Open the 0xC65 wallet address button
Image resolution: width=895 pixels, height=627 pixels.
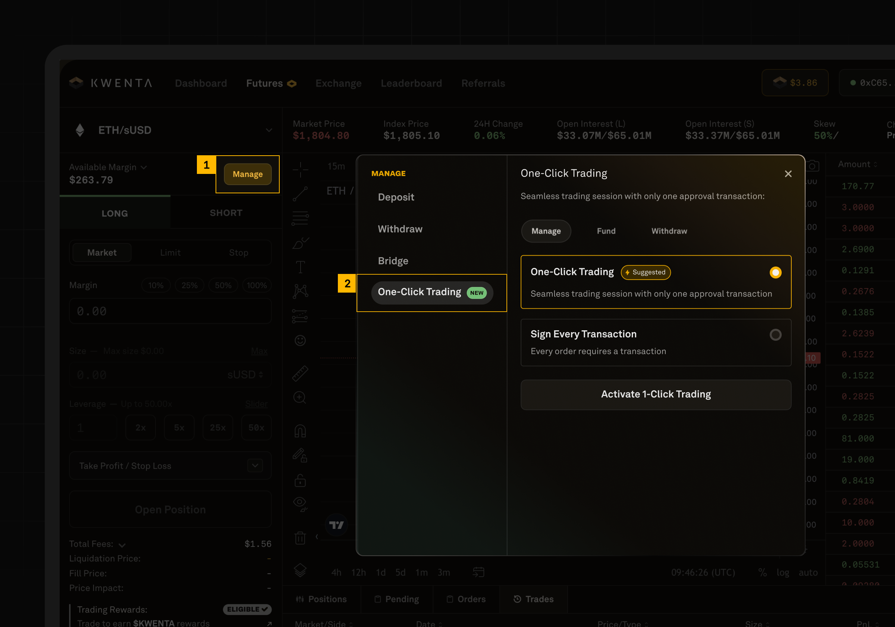click(867, 83)
